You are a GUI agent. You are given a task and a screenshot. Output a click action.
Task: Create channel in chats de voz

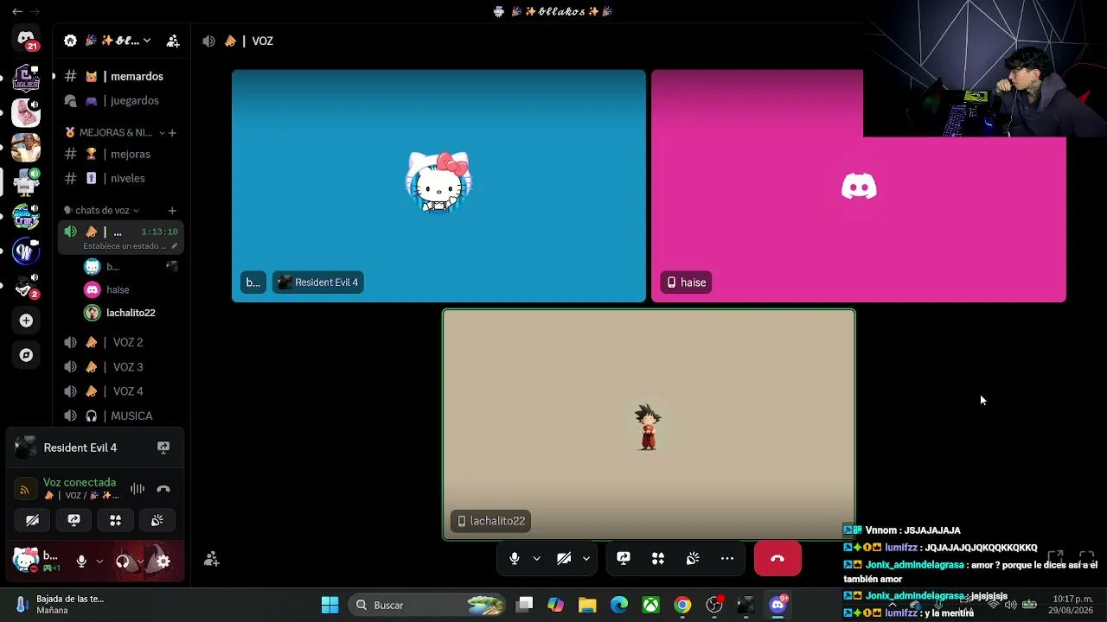click(x=172, y=210)
